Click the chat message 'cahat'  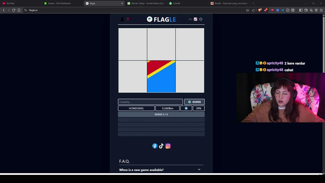[x=289, y=70]
